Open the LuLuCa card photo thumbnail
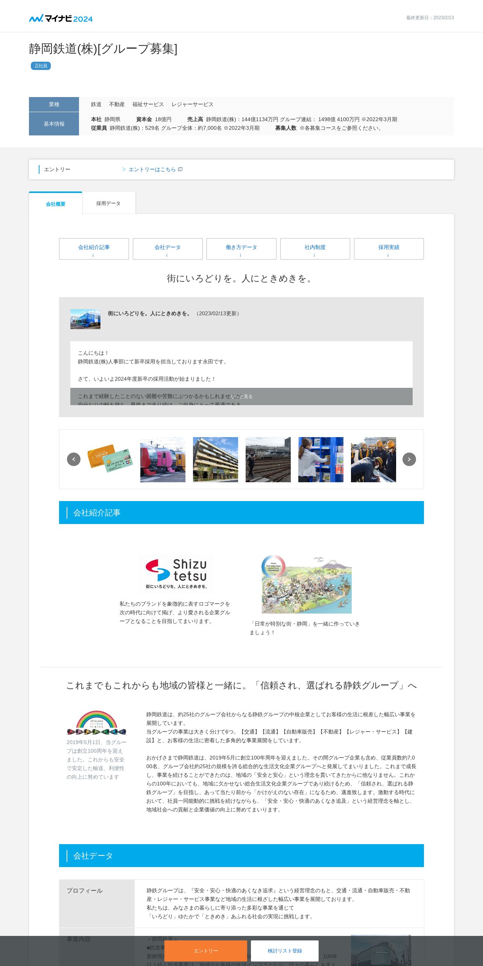The image size is (483, 966). pos(110,460)
